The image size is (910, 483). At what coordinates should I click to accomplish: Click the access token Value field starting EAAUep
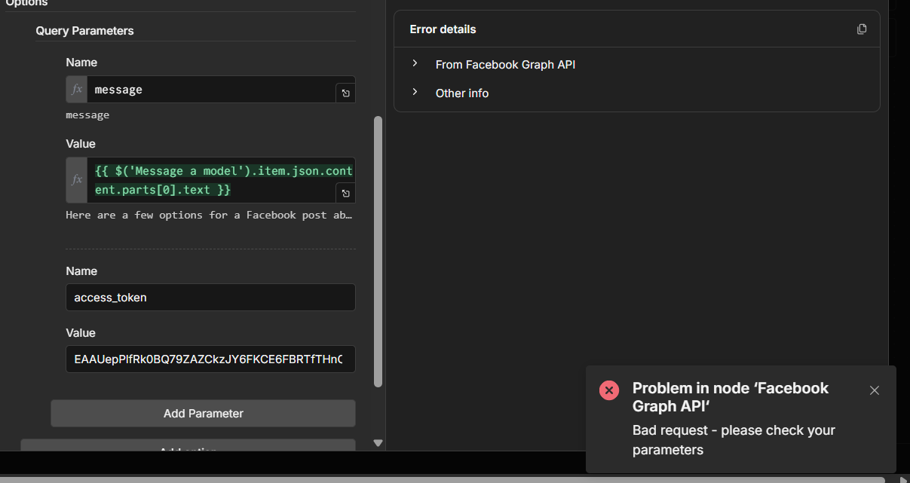[x=210, y=359]
